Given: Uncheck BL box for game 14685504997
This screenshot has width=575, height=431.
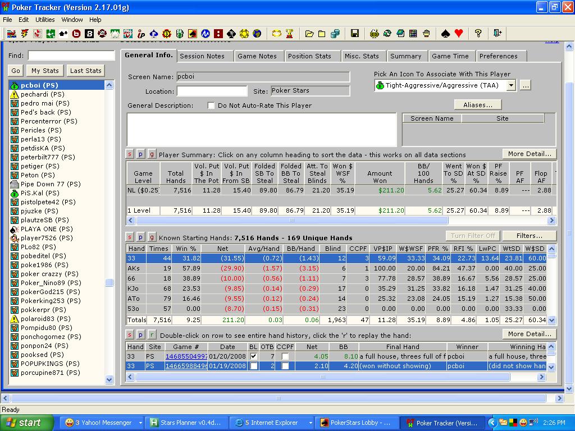Looking at the screenshot, I should click(x=253, y=356).
